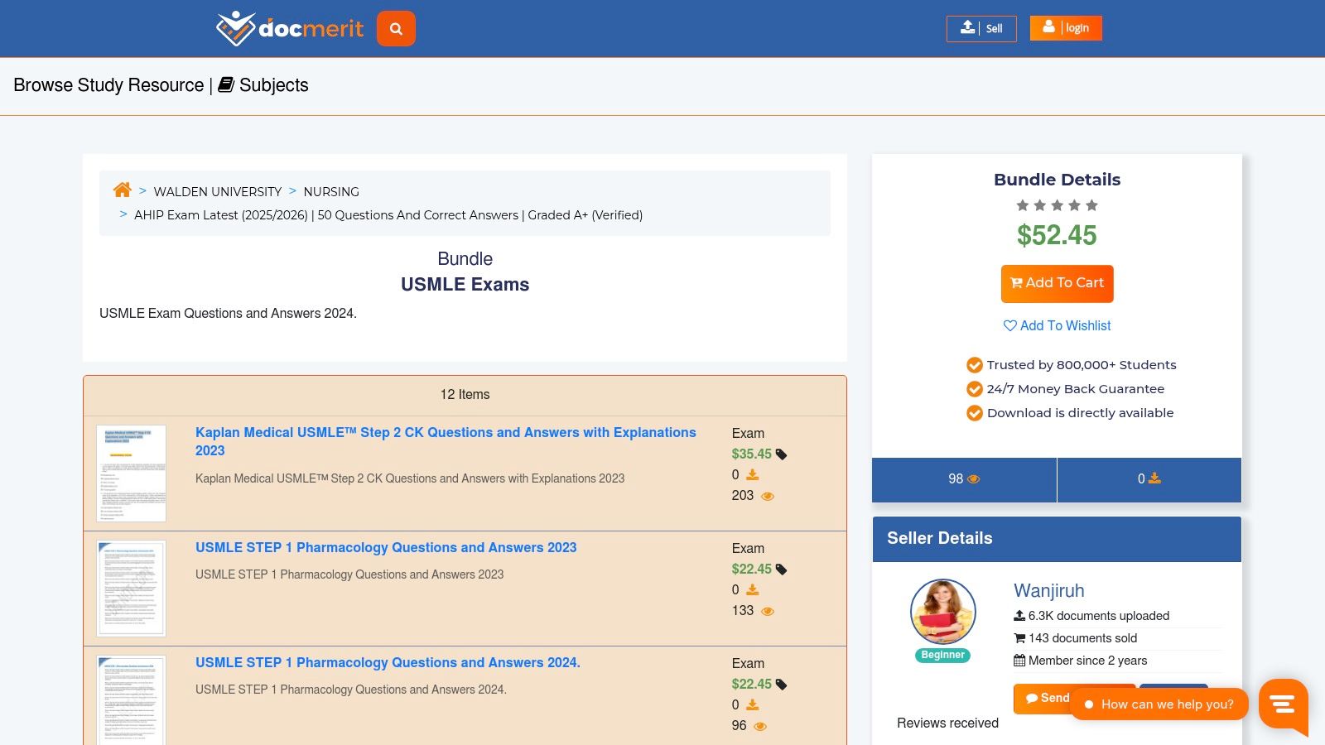Click price tag icon next to $35.45
The height and width of the screenshot is (745, 1325).
pyautogui.click(x=781, y=454)
